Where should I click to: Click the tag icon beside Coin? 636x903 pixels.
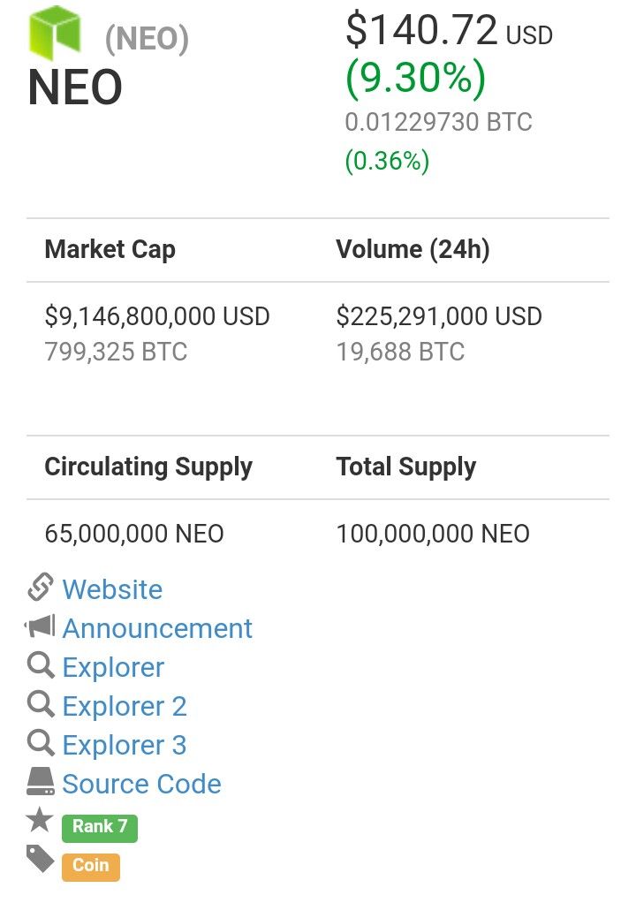coord(41,859)
